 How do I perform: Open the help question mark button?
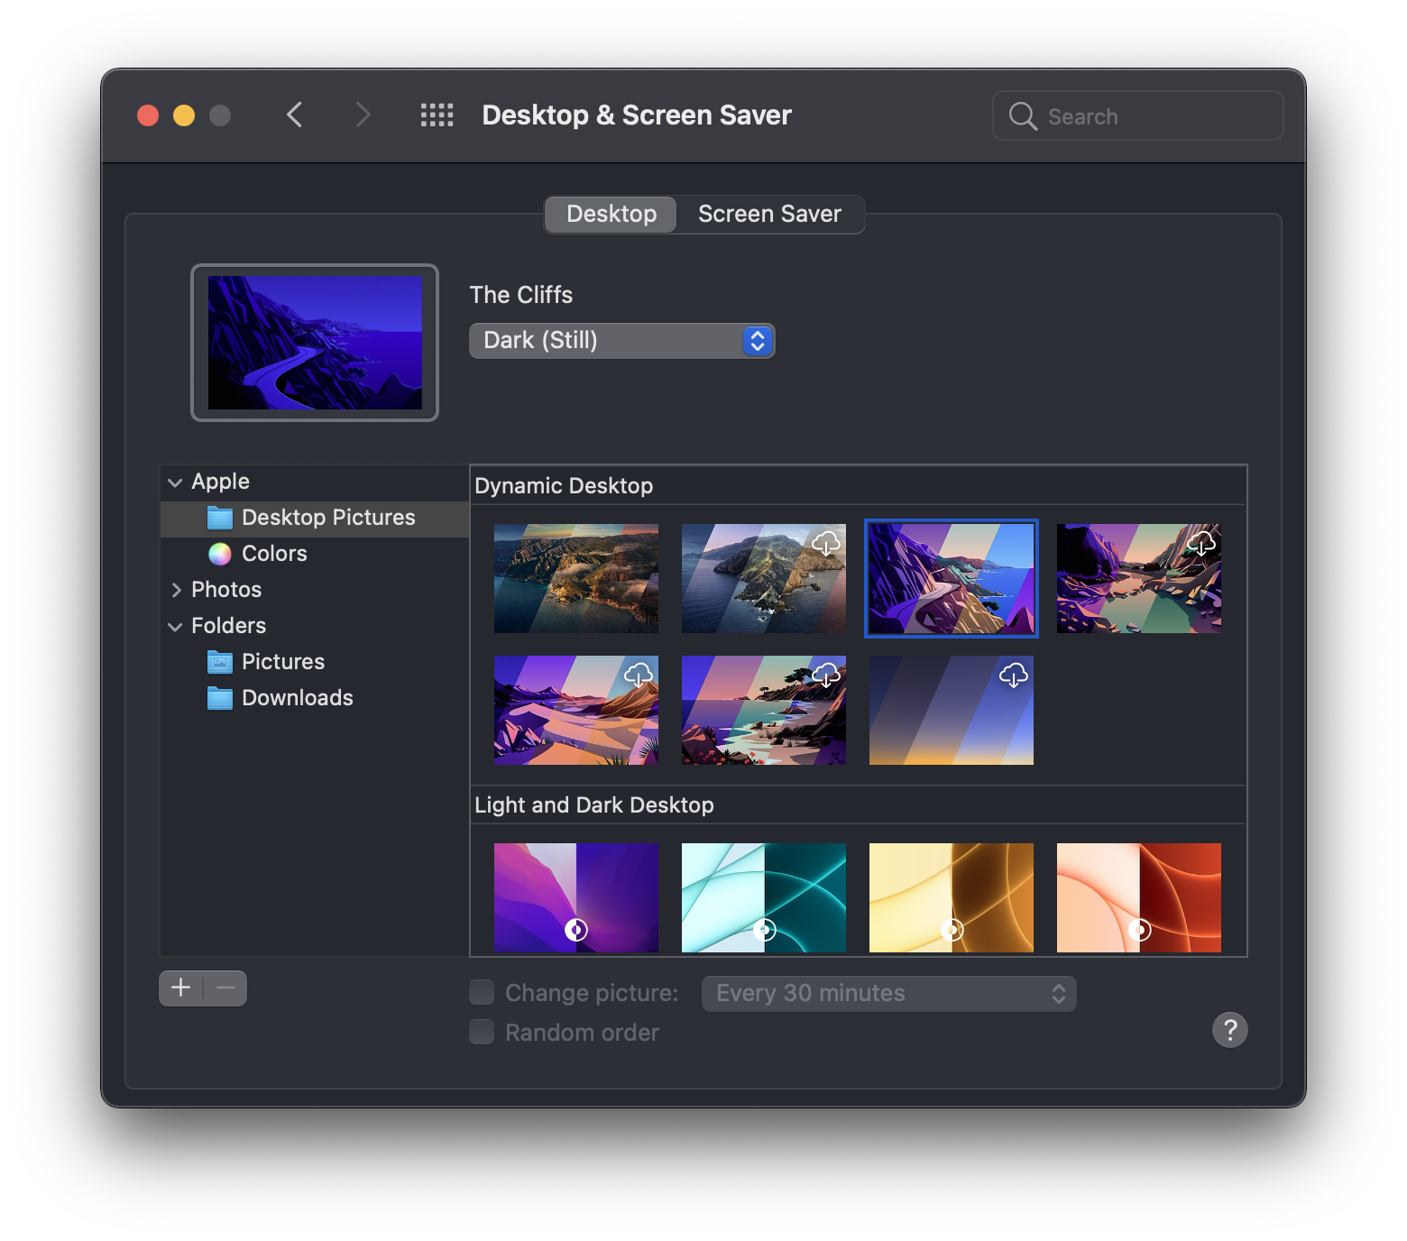[x=1230, y=1030]
